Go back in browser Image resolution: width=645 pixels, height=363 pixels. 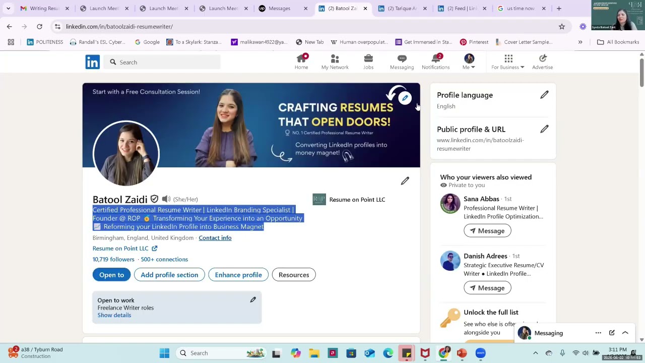(10, 26)
